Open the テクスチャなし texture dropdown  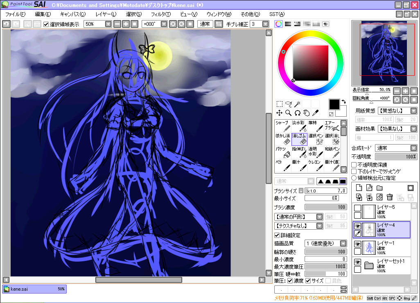pos(319,226)
